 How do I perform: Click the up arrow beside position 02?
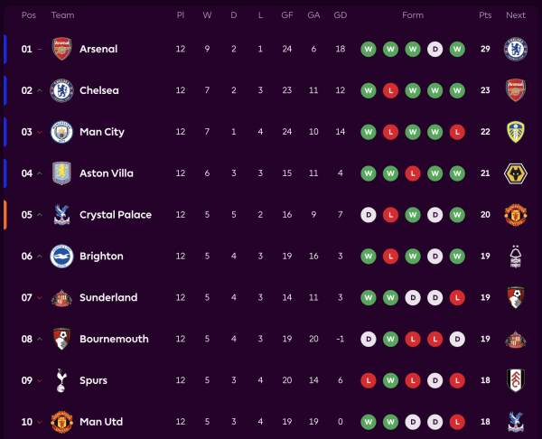tap(39, 90)
